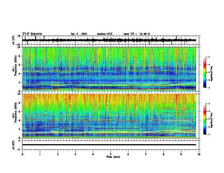Screen dimensions: 224x173
Task: Click the time axis tick label "8"
Action: point(163,154)
